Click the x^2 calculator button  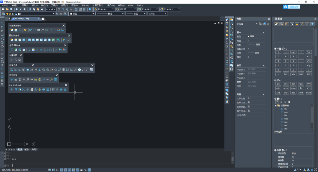coord(309,57)
